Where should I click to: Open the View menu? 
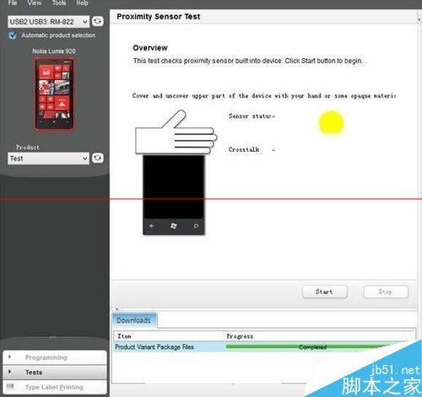(x=35, y=3)
